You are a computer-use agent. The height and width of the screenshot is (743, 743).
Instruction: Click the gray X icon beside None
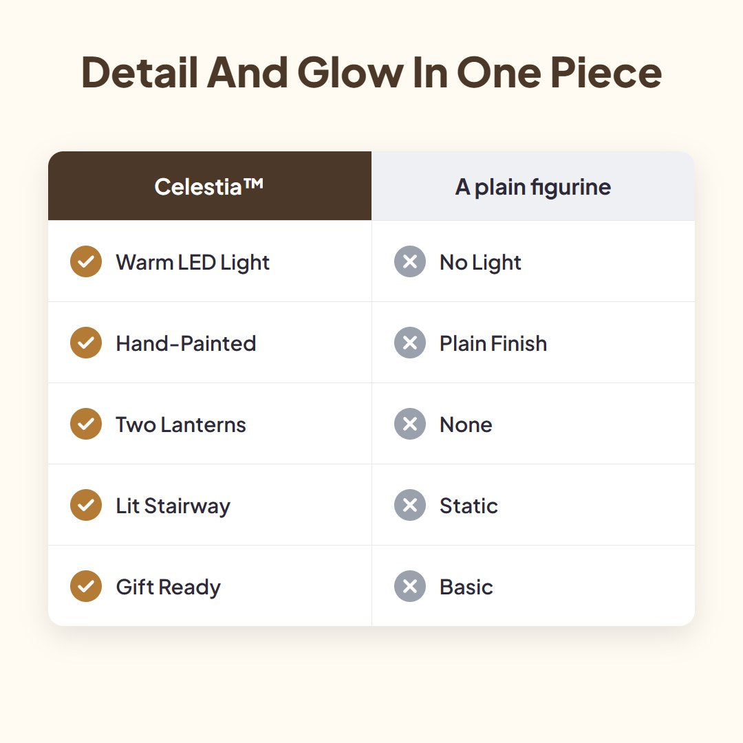point(410,424)
